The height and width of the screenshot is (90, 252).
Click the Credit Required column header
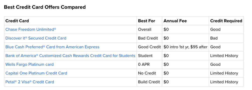pyautogui.click(x=226, y=21)
